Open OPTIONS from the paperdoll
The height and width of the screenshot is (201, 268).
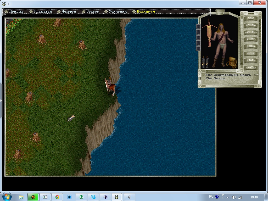251,25
